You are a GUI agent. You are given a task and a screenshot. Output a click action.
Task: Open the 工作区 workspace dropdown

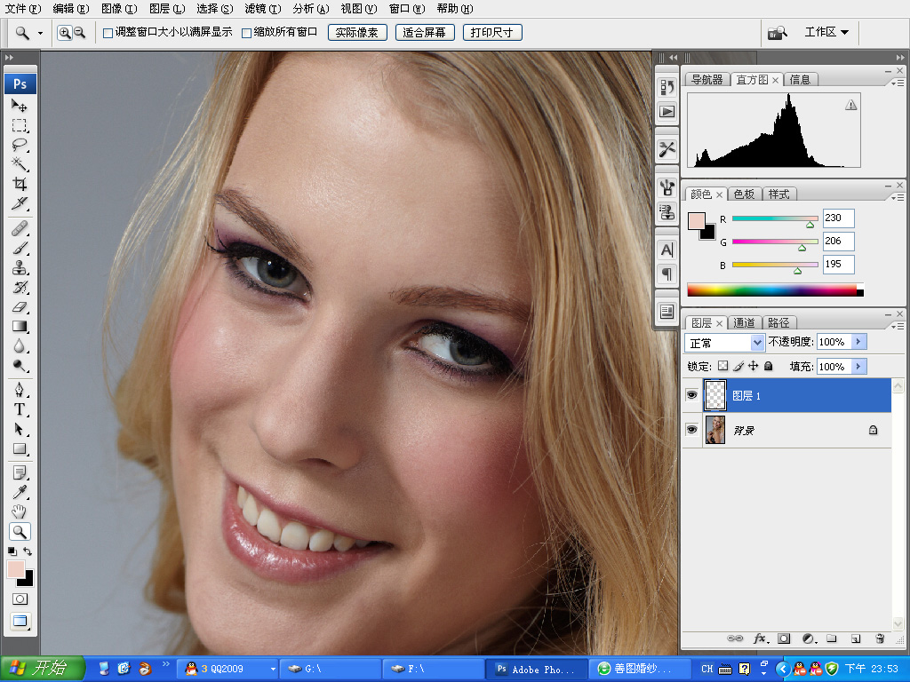826,33
